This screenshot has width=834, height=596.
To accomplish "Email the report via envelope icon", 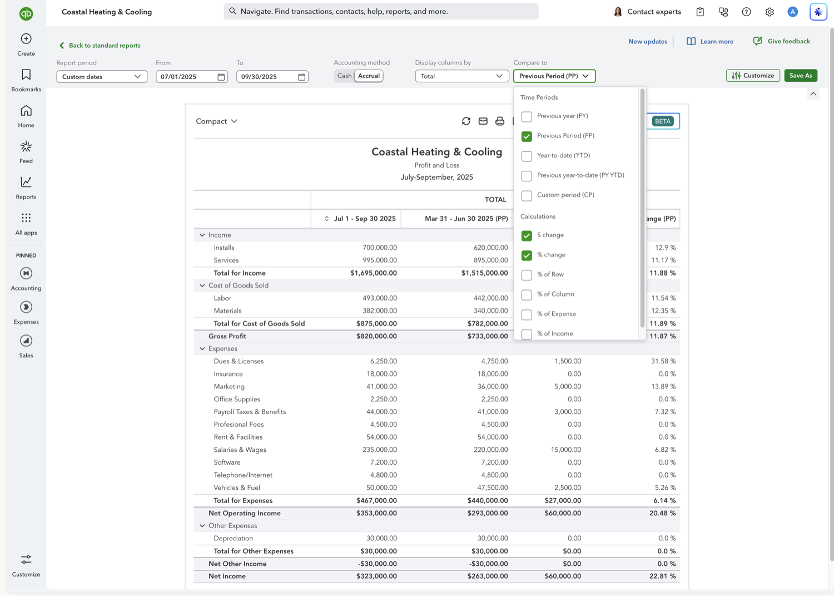I will click(x=483, y=121).
